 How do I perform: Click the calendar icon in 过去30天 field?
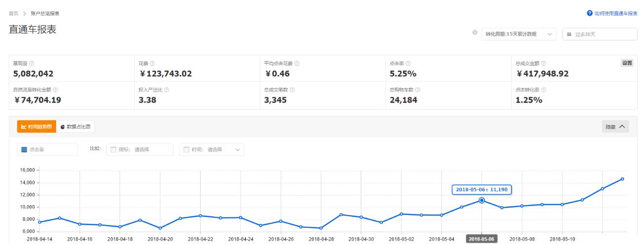click(x=569, y=34)
